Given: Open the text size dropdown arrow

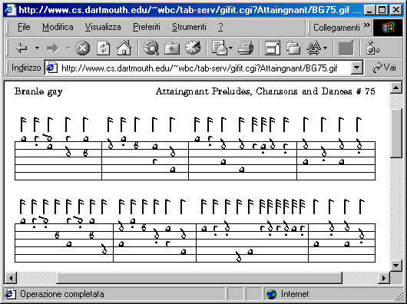Looking at the screenshot, I should pyautogui.click(x=325, y=48).
